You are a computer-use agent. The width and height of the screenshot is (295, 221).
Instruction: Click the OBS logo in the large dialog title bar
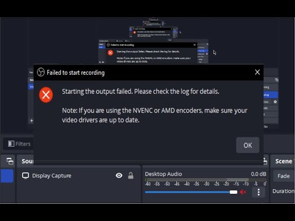(x=41, y=72)
